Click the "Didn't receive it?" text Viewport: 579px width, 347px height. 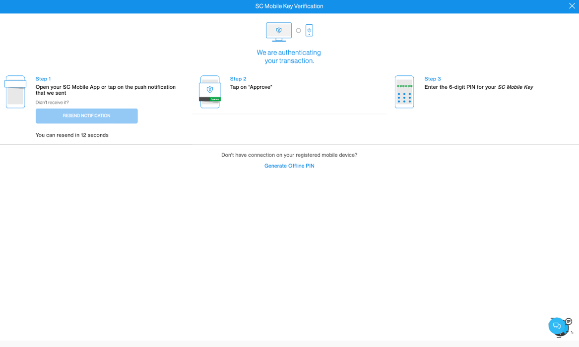pos(52,103)
